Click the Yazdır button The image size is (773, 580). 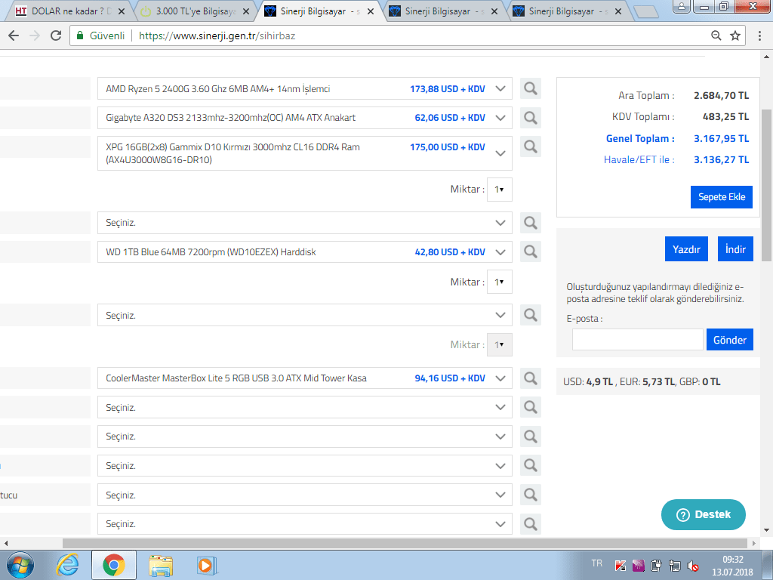point(686,249)
